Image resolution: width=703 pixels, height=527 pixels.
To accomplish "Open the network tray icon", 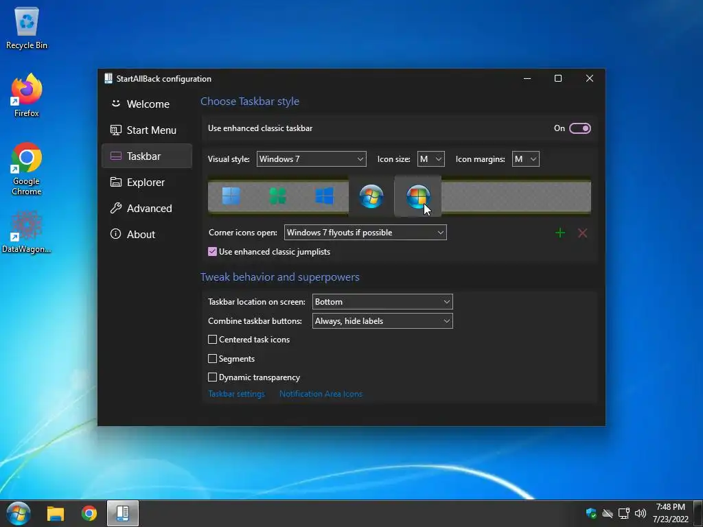I will coord(623,513).
